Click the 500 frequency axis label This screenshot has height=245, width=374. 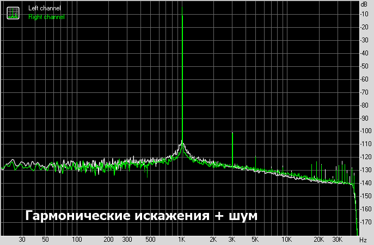coord(150,239)
